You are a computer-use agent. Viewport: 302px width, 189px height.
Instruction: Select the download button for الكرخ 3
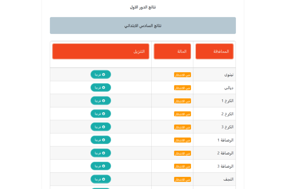101,127
